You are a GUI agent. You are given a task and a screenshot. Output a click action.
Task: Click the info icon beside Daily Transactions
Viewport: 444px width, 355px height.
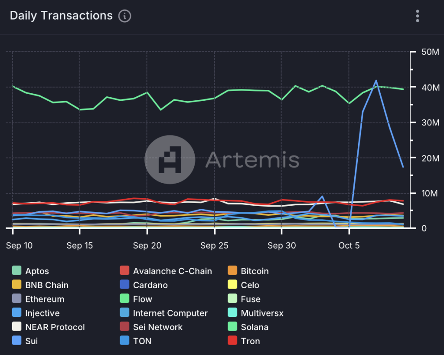124,16
